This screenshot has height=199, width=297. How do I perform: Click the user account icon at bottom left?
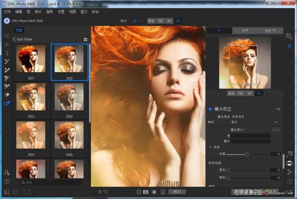(x=7, y=172)
